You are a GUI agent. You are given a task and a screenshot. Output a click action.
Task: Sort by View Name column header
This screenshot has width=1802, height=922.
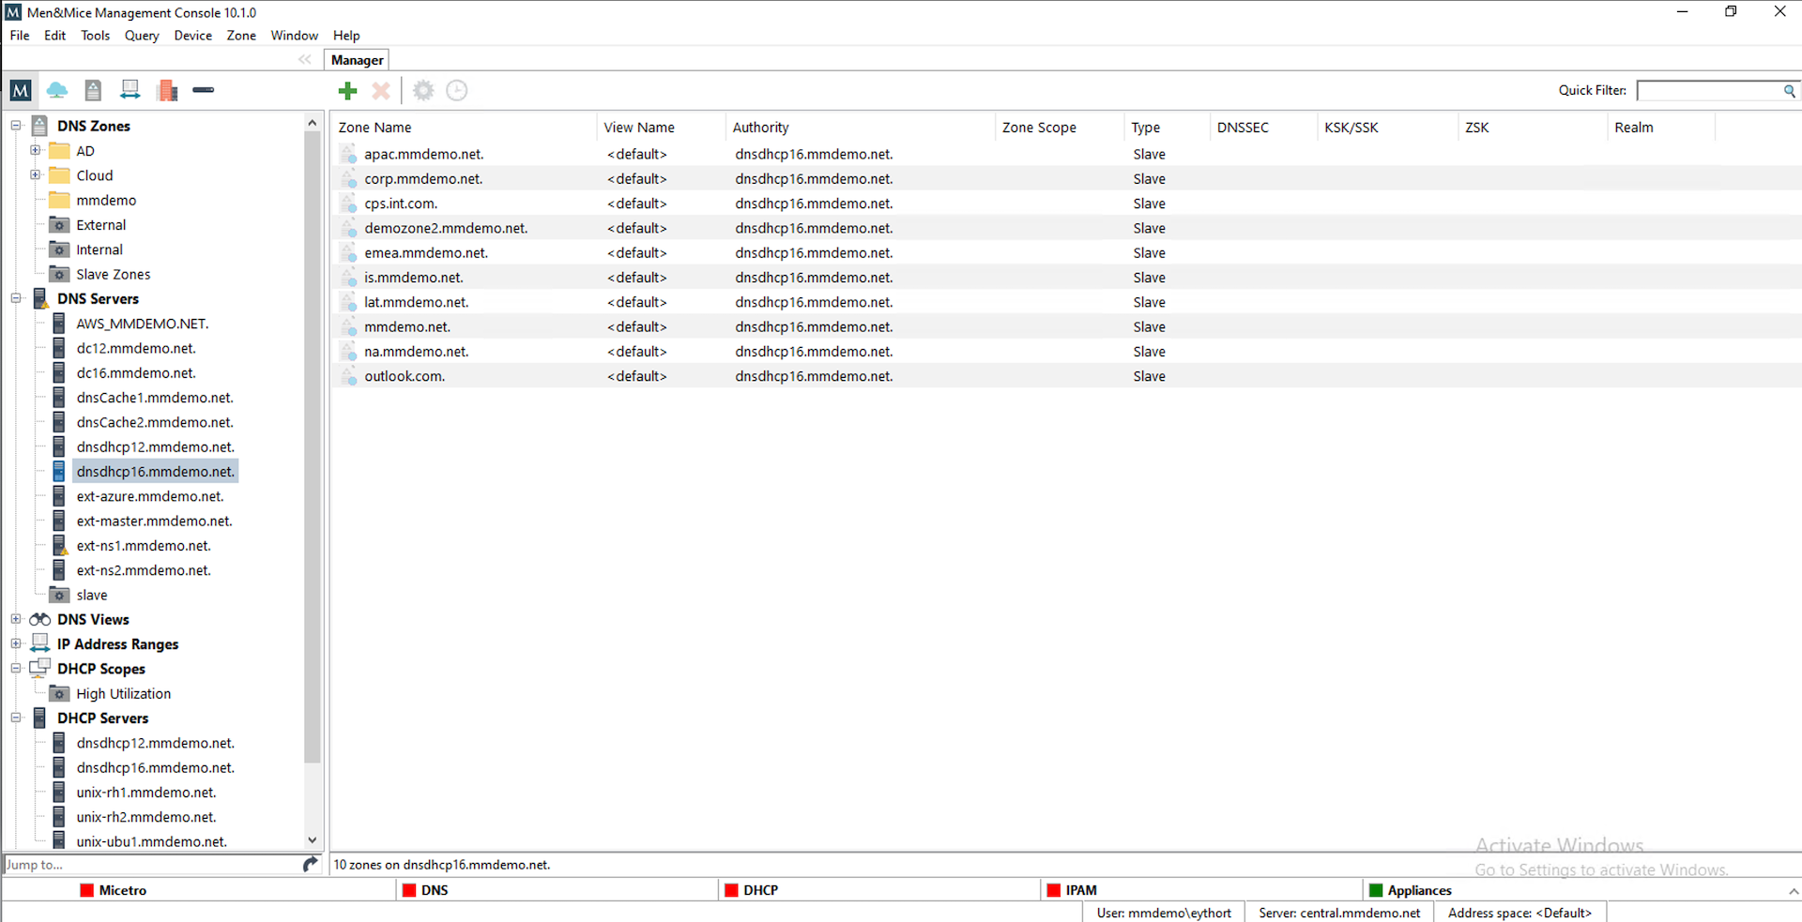click(661, 128)
